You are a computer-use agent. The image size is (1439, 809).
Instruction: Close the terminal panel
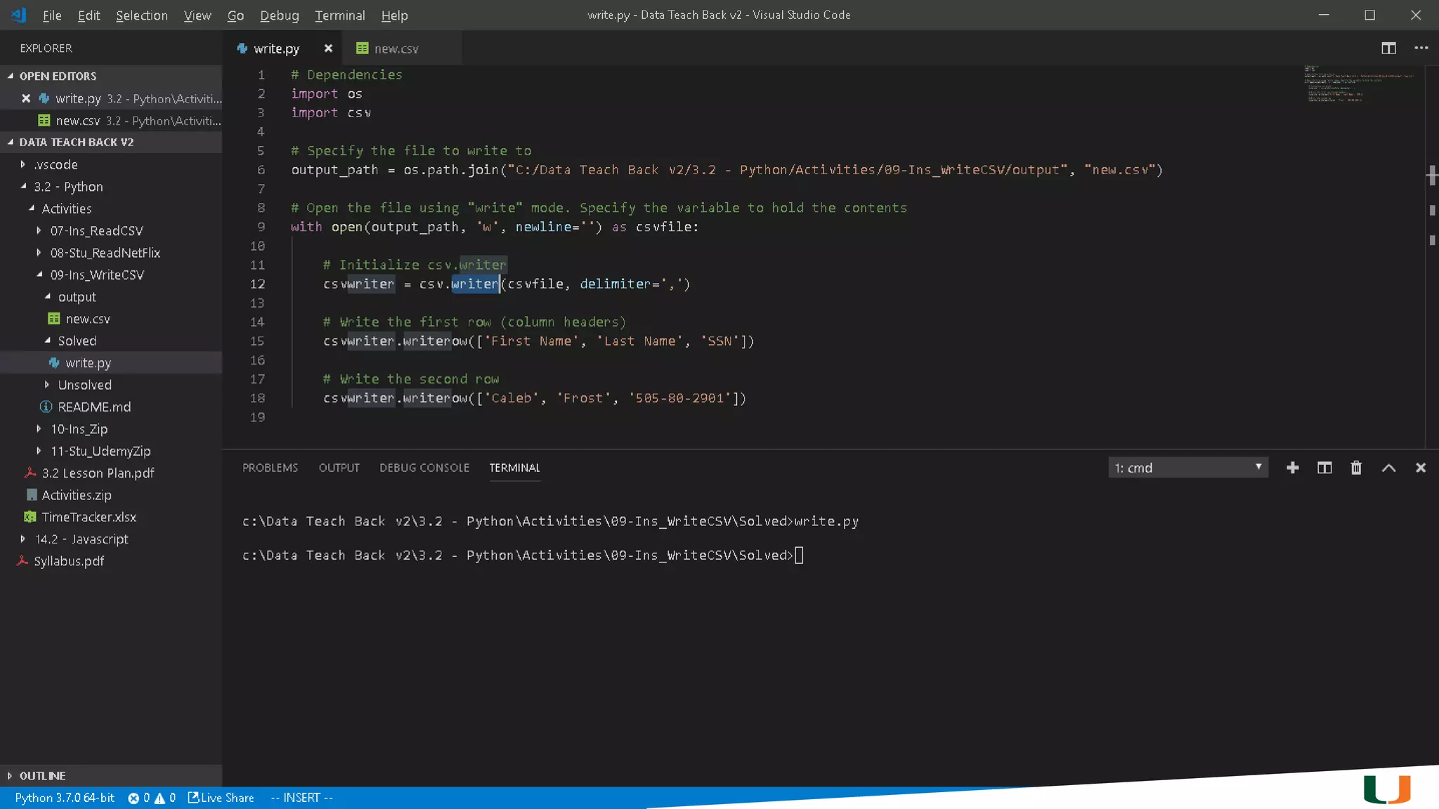pos(1420,468)
